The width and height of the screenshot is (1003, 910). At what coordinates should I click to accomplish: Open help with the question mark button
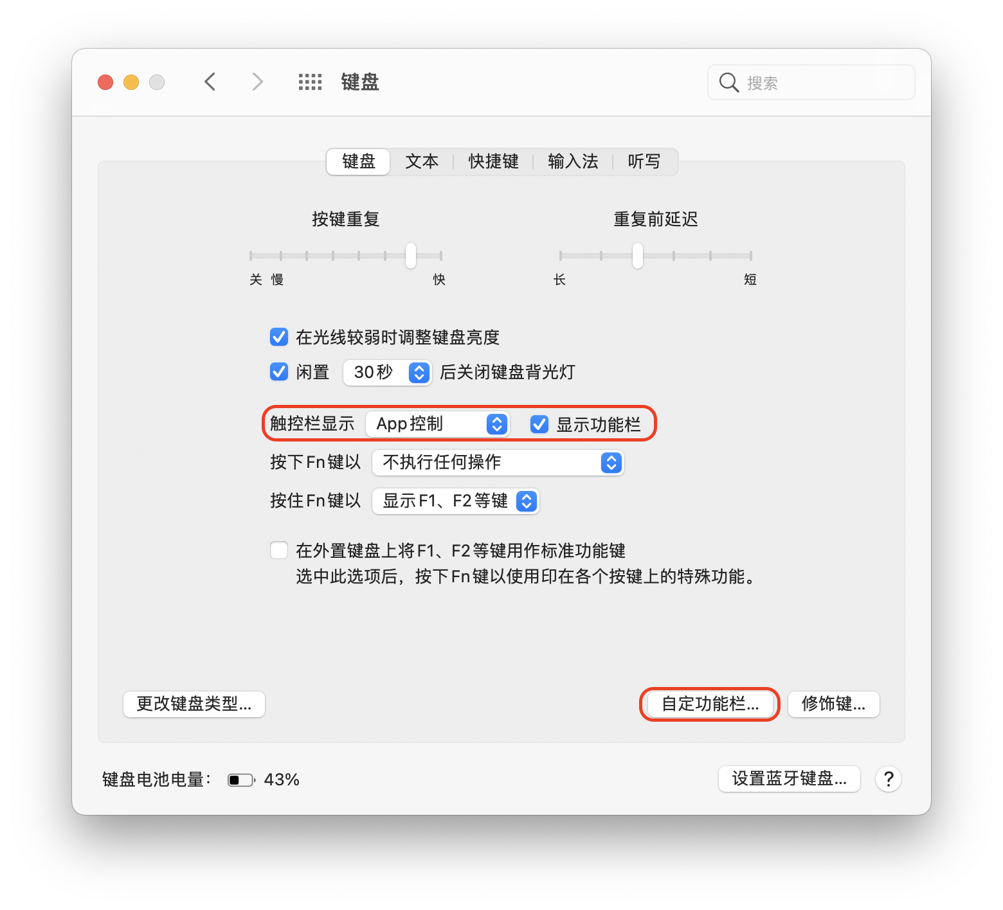889,779
